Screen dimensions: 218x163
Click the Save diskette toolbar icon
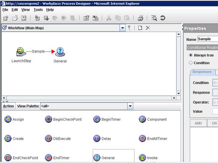click(x=24, y=18)
